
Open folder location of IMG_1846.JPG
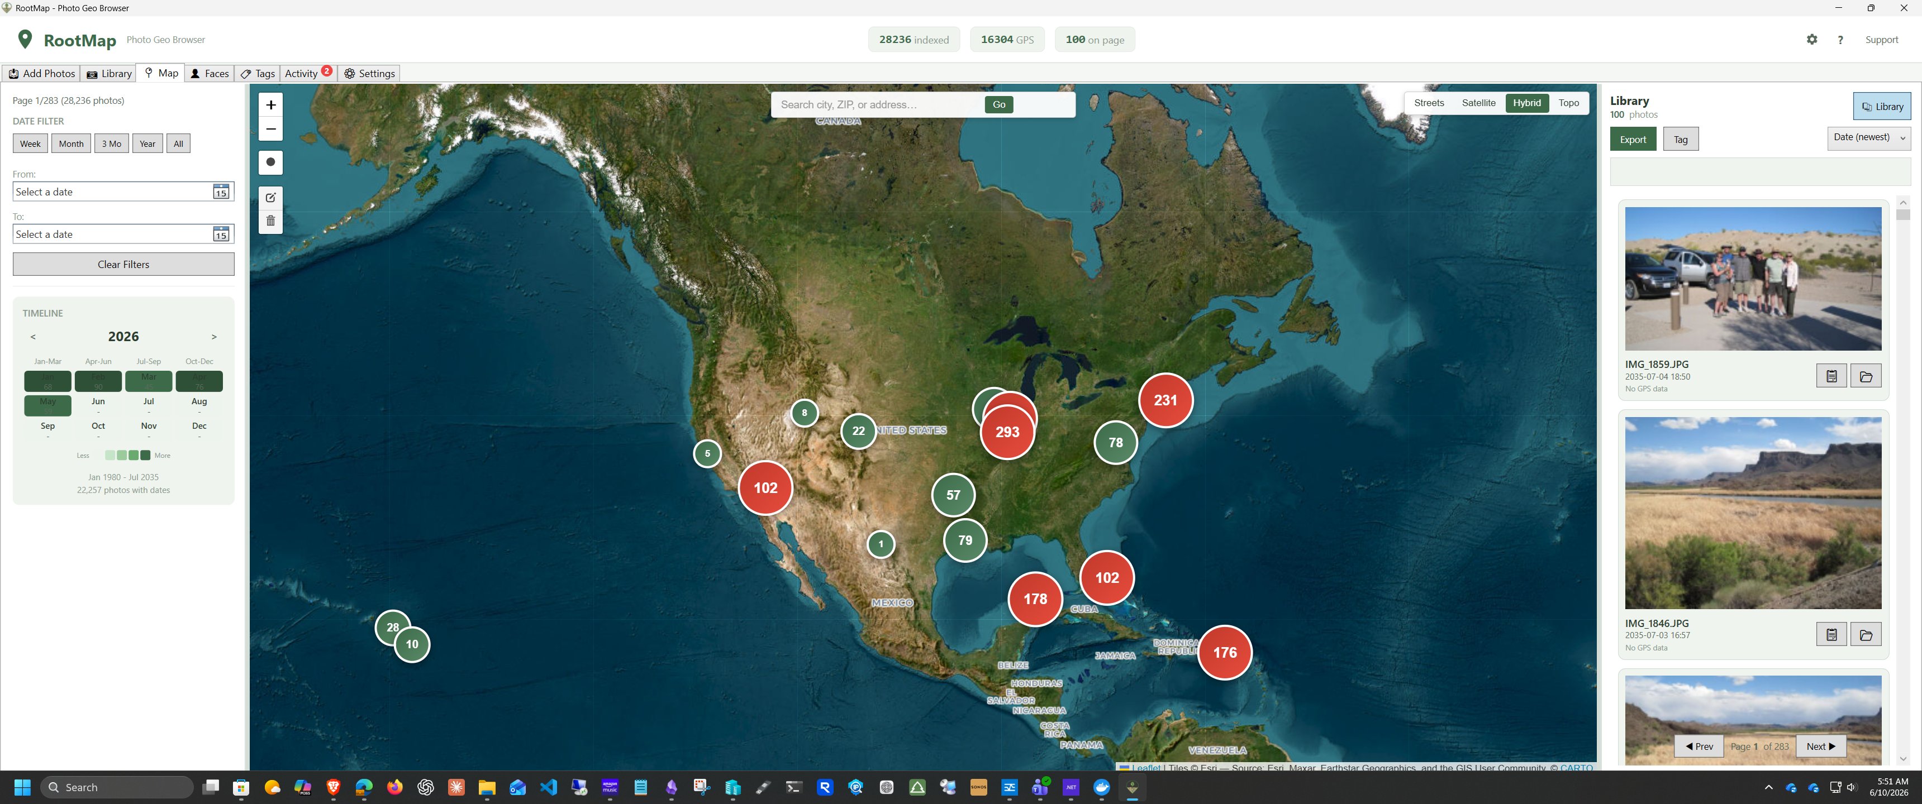pyautogui.click(x=1866, y=635)
